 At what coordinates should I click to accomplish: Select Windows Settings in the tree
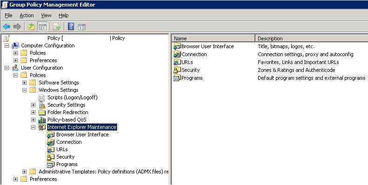59,90
